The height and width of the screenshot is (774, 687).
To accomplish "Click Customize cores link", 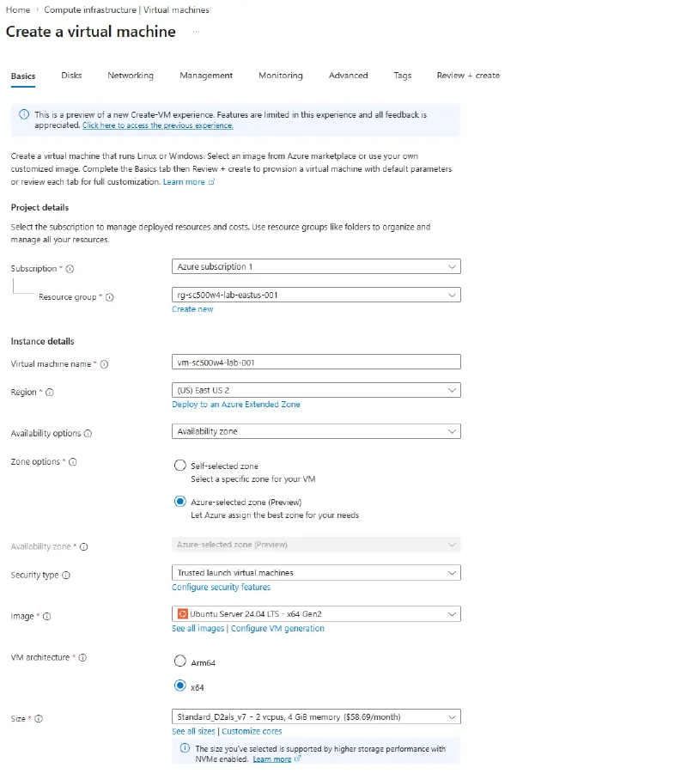I will [x=252, y=731].
